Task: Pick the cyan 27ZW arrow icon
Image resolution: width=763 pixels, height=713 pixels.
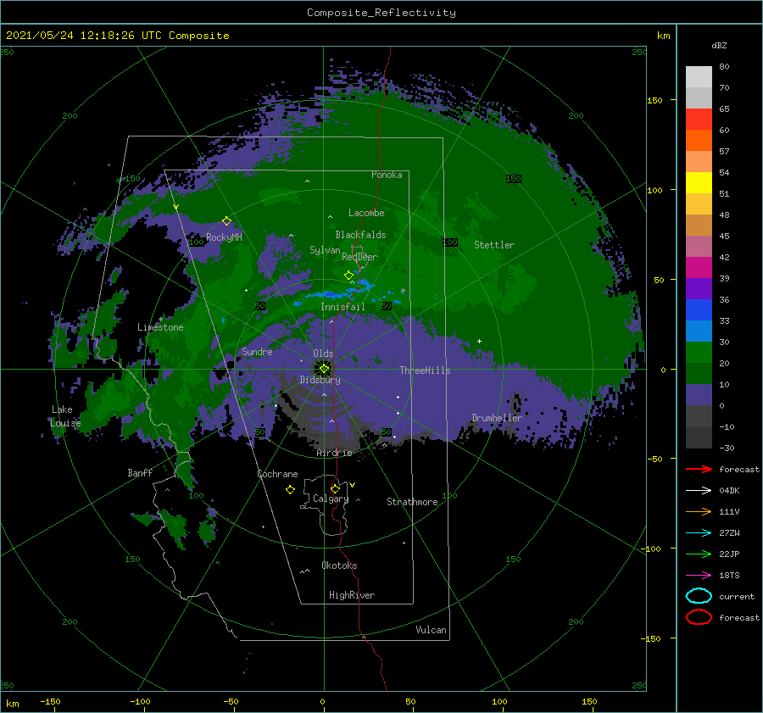Action: 699,533
